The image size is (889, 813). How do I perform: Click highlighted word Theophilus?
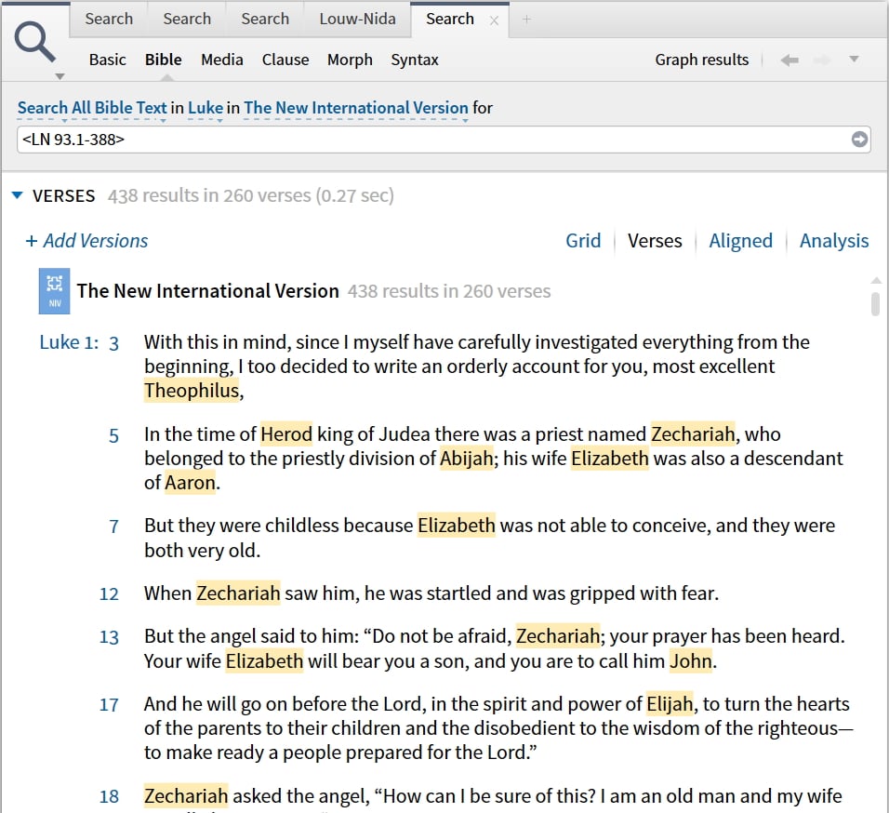[x=192, y=391]
